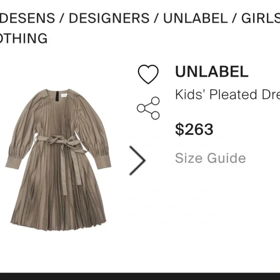Open the Size Guide link
This screenshot has width=280, height=280.
[x=210, y=158]
